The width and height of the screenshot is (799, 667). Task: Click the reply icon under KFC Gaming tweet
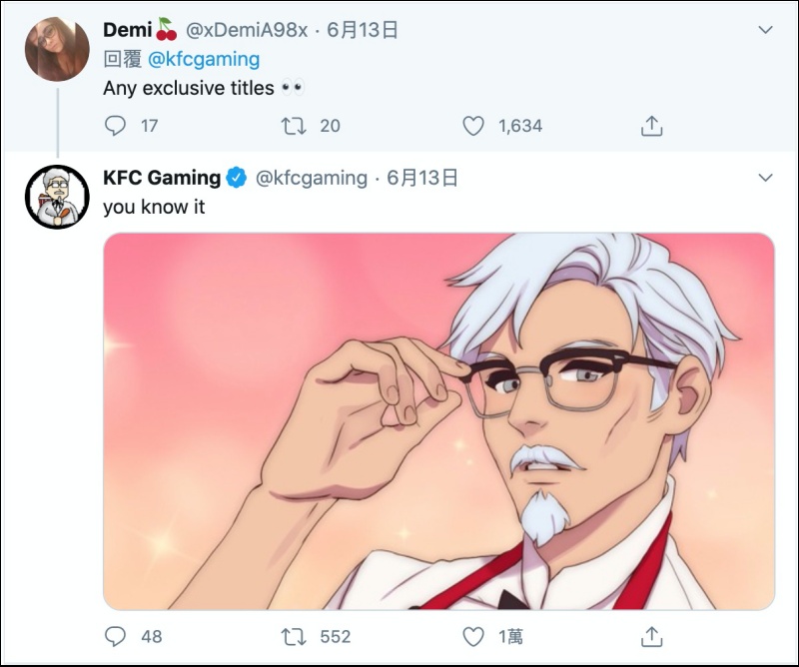point(115,636)
